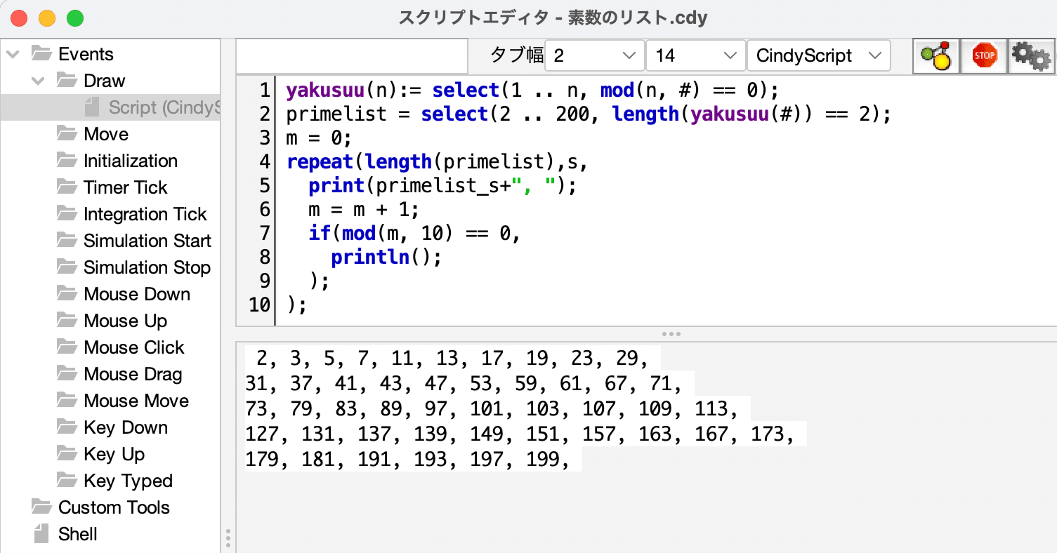The image size is (1057, 553).
Task: Click code line 1 defining yakusuu(n)
Action: (x=533, y=91)
